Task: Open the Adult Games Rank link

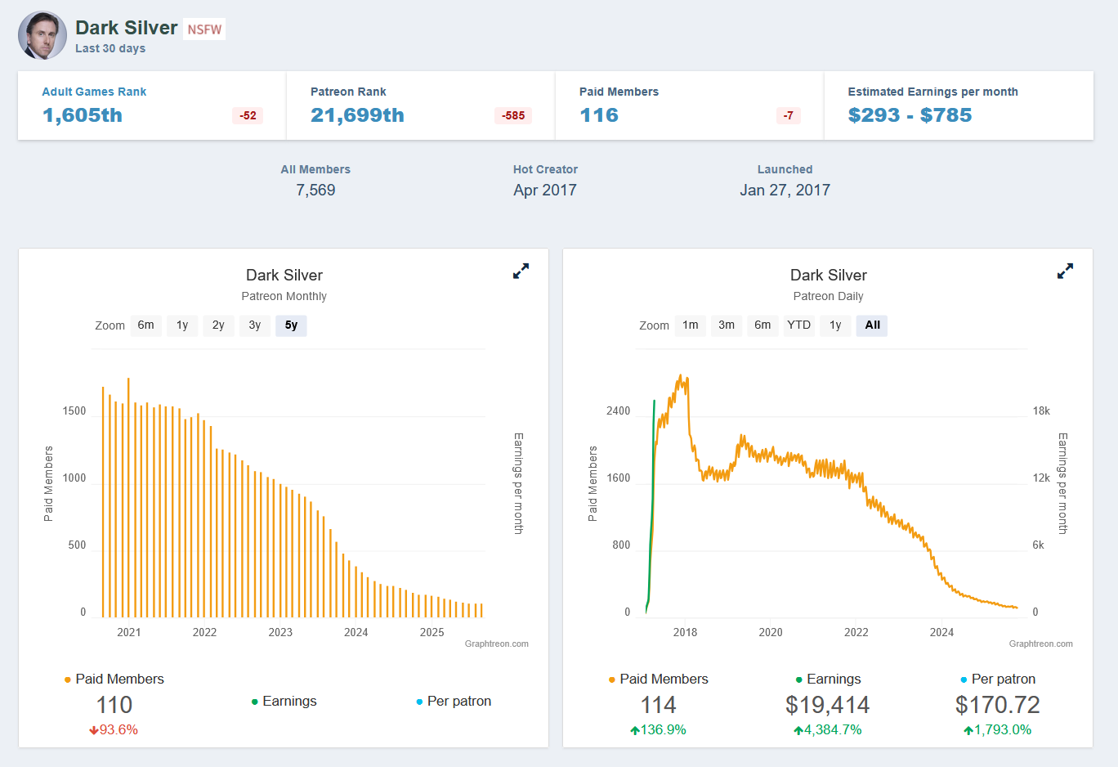Action: tap(94, 92)
